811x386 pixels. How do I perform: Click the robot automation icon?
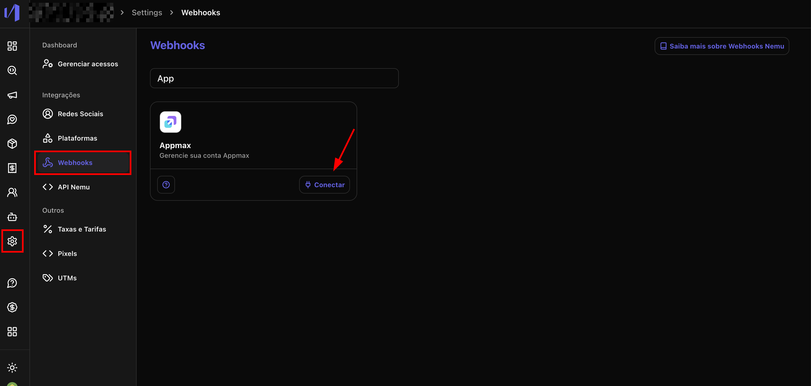tap(12, 217)
